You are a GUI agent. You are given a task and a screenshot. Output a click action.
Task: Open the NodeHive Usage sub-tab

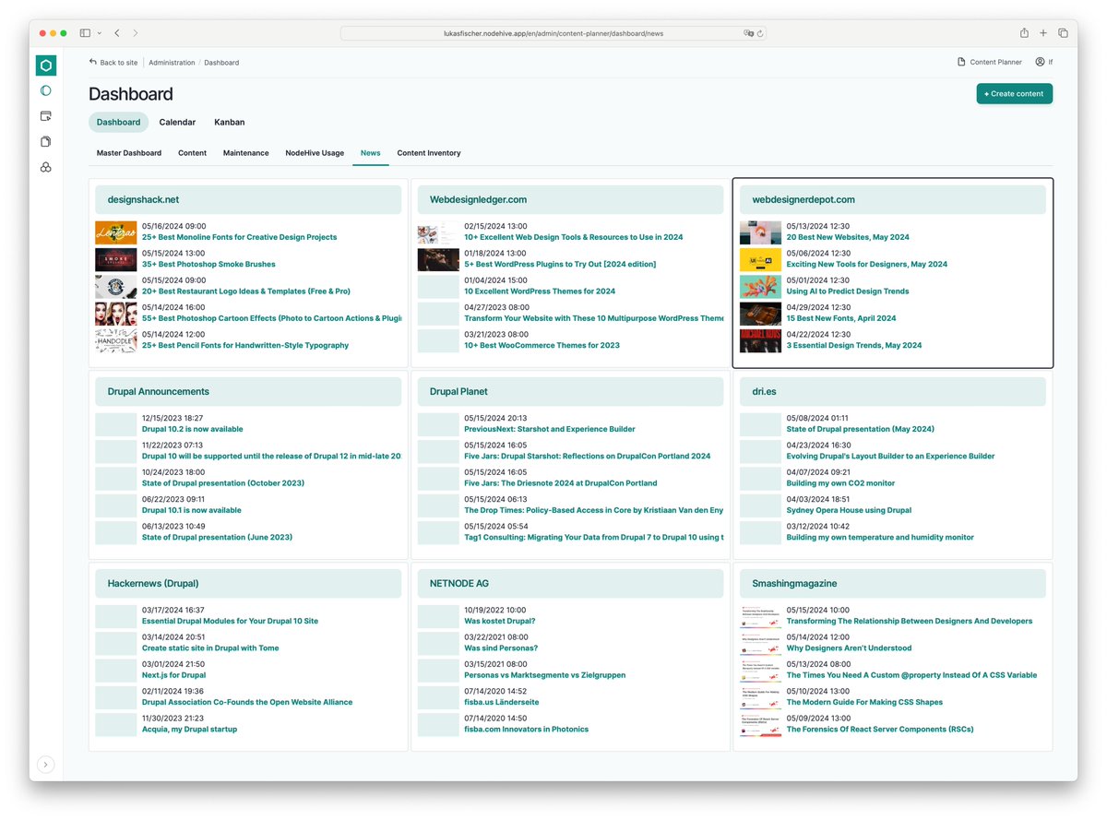[315, 153]
